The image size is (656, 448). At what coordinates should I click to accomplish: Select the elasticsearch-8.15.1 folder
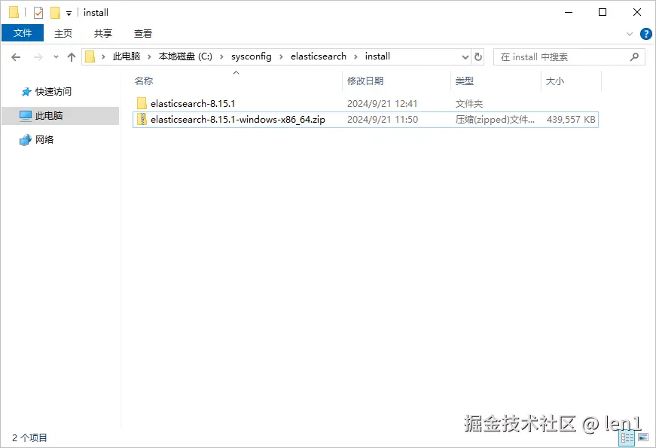click(x=193, y=104)
